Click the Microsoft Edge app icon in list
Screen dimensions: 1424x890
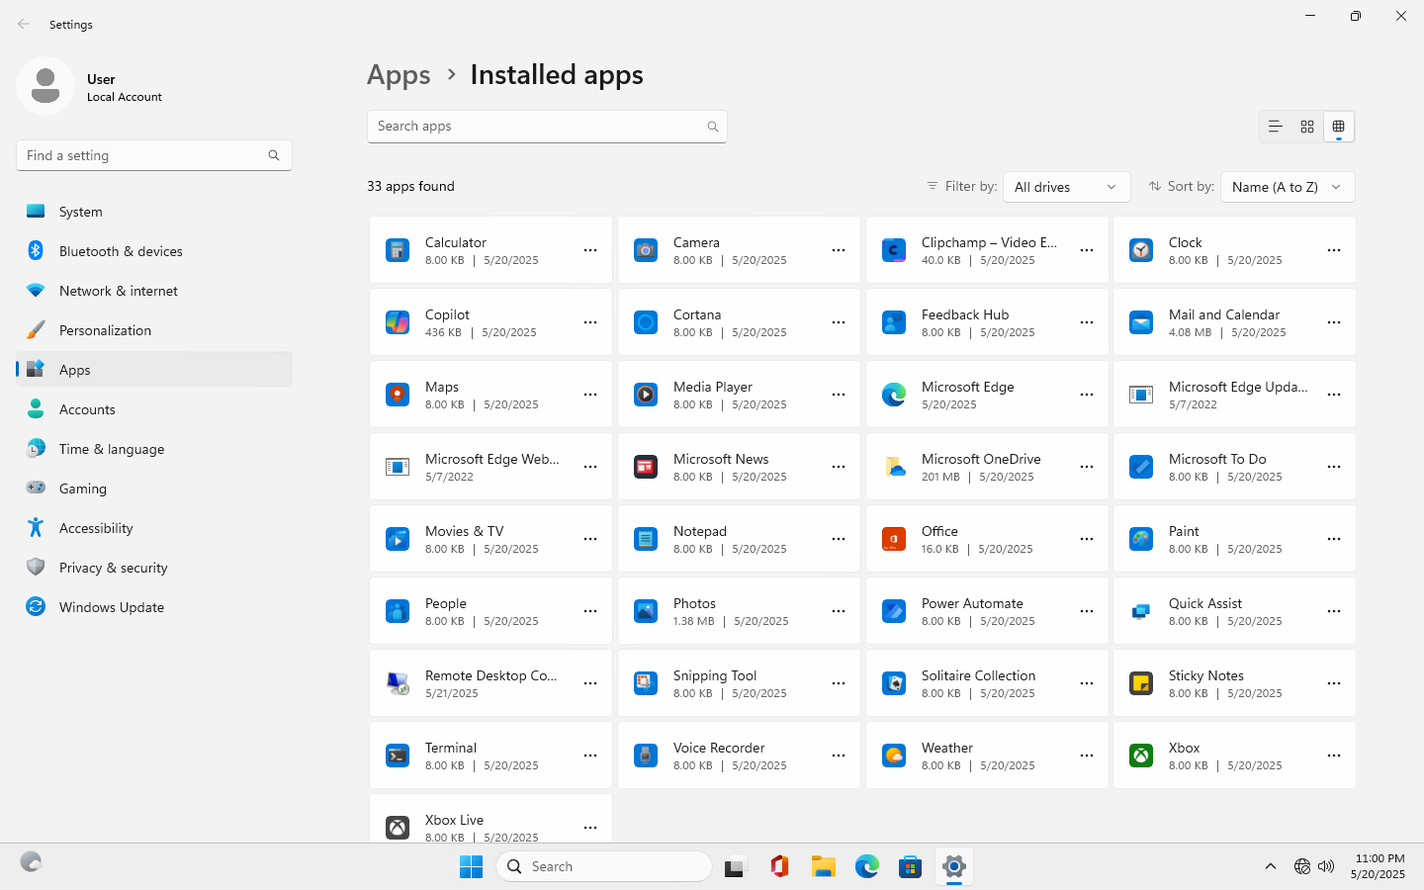[x=894, y=395]
